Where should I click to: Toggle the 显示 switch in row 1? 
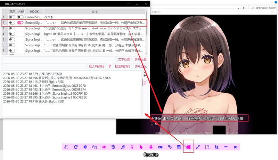12,17
